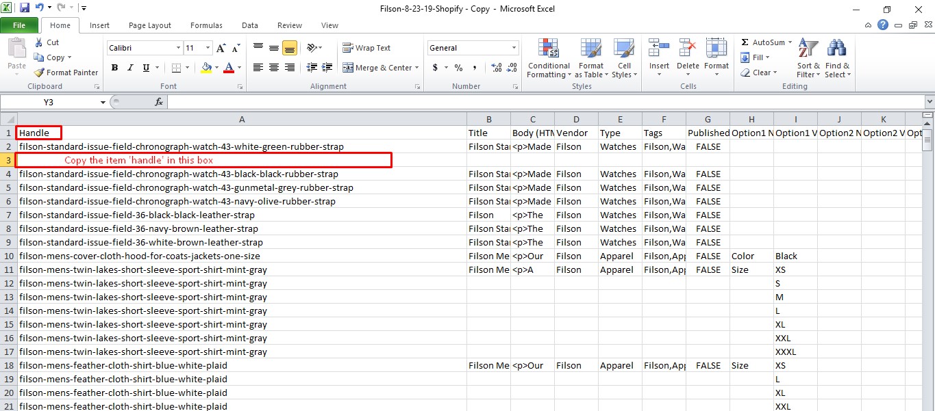Switch to the Page Layout tab
Viewport: 935px width, 411px height.
(150, 25)
